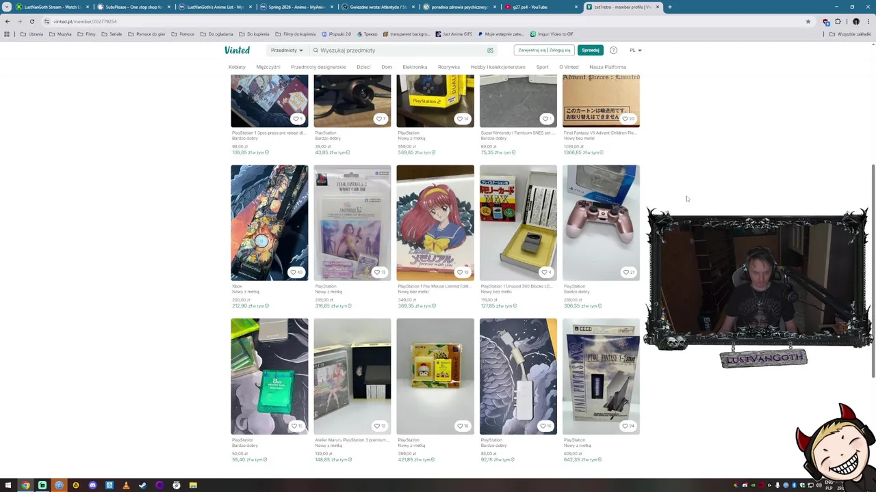Favorite the 399,00 zł Sony memory card item
Screen dimensions: 876x492
pyautogui.click(x=462, y=426)
